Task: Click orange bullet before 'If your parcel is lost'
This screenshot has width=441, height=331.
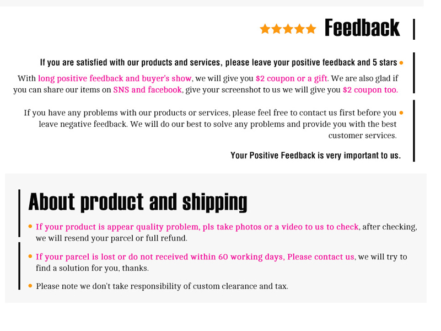Action: [x=30, y=256]
